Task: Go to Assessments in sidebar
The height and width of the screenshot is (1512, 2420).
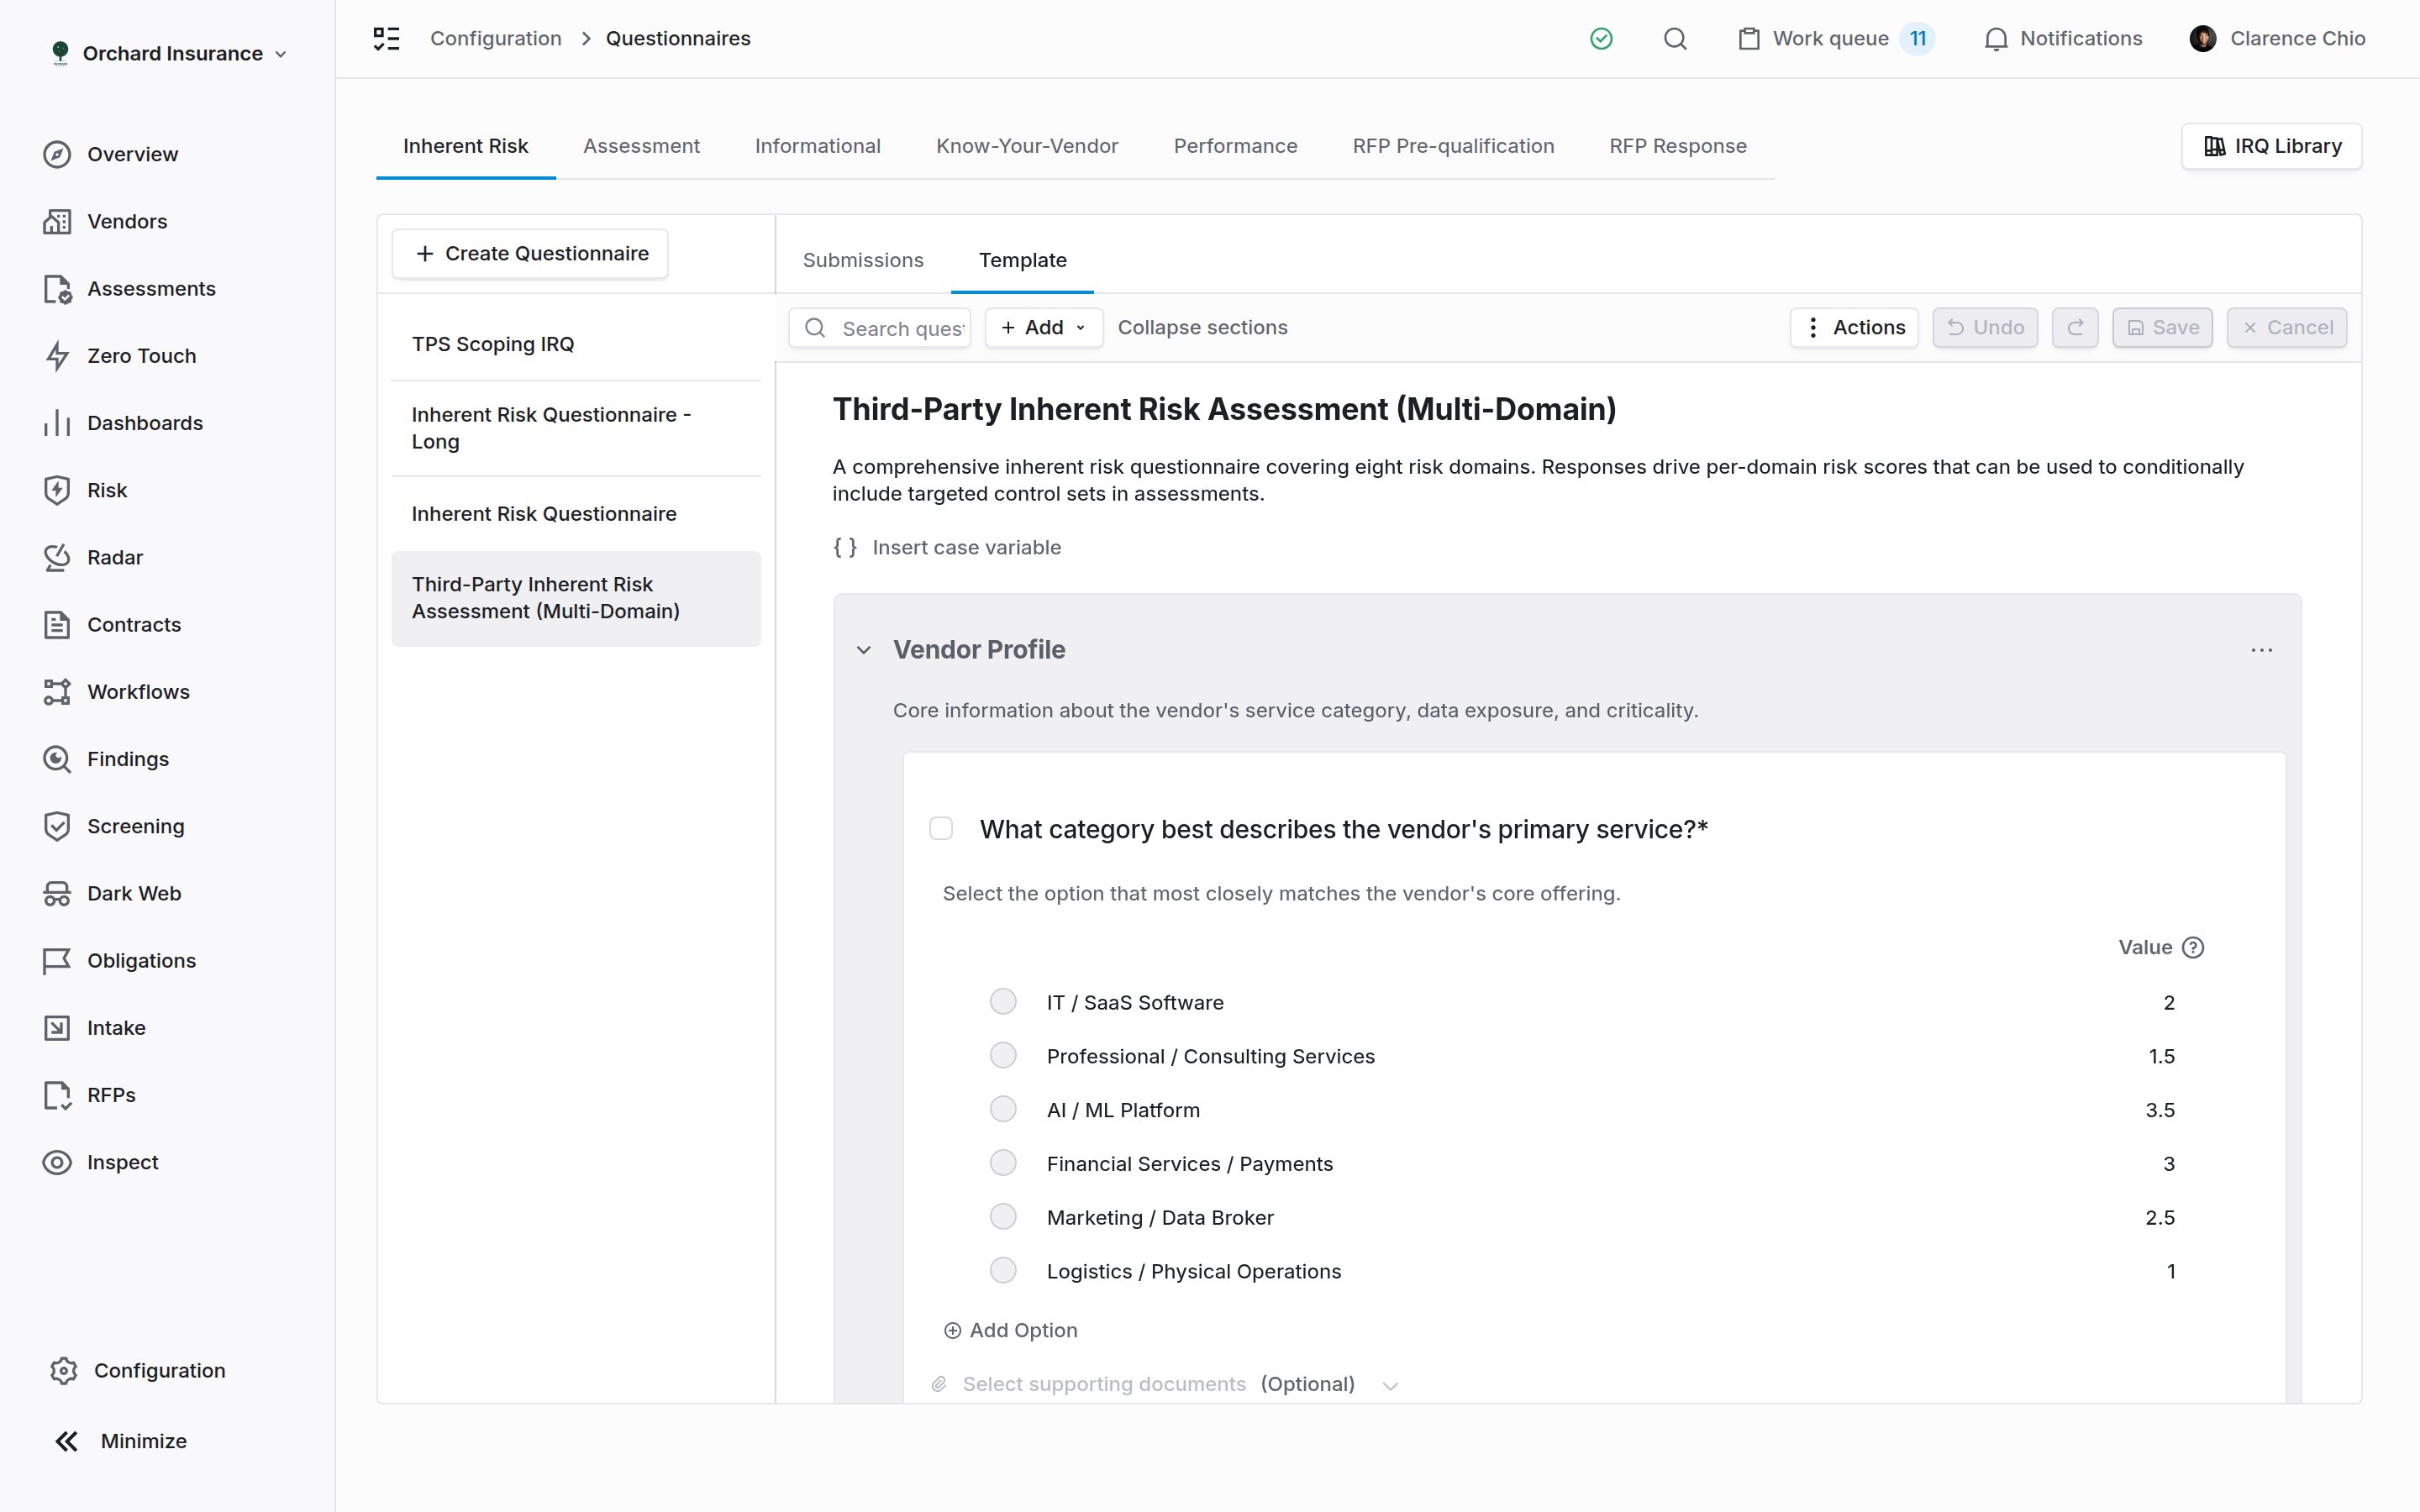Action: 129,288
